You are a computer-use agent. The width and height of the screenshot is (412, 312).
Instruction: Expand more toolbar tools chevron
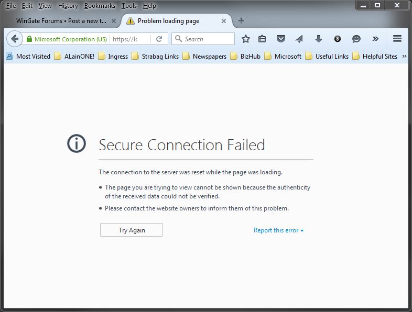375,39
